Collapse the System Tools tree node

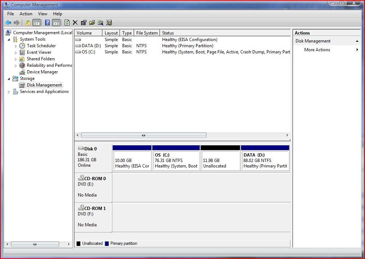(x=9, y=40)
